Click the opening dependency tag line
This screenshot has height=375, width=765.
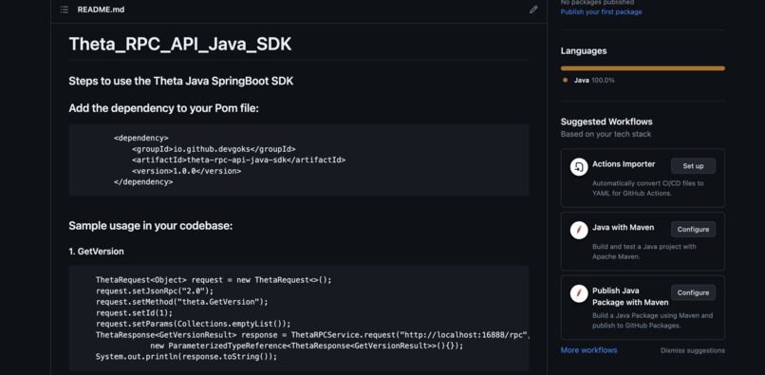pyautogui.click(x=141, y=138)
